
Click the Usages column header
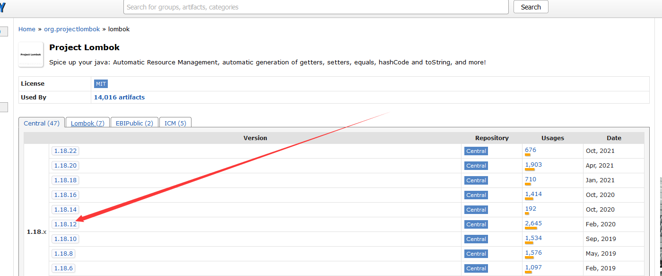(553, 138)
